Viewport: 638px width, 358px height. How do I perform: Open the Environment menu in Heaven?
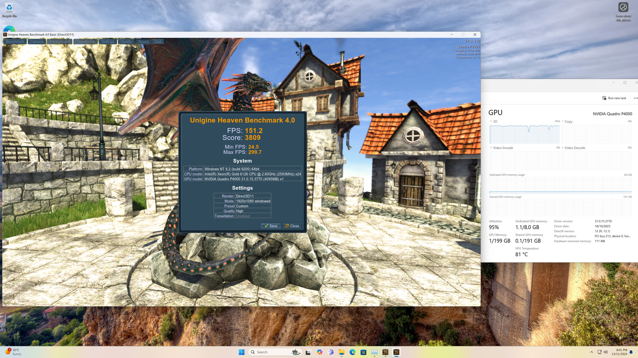tap(59, 41)
